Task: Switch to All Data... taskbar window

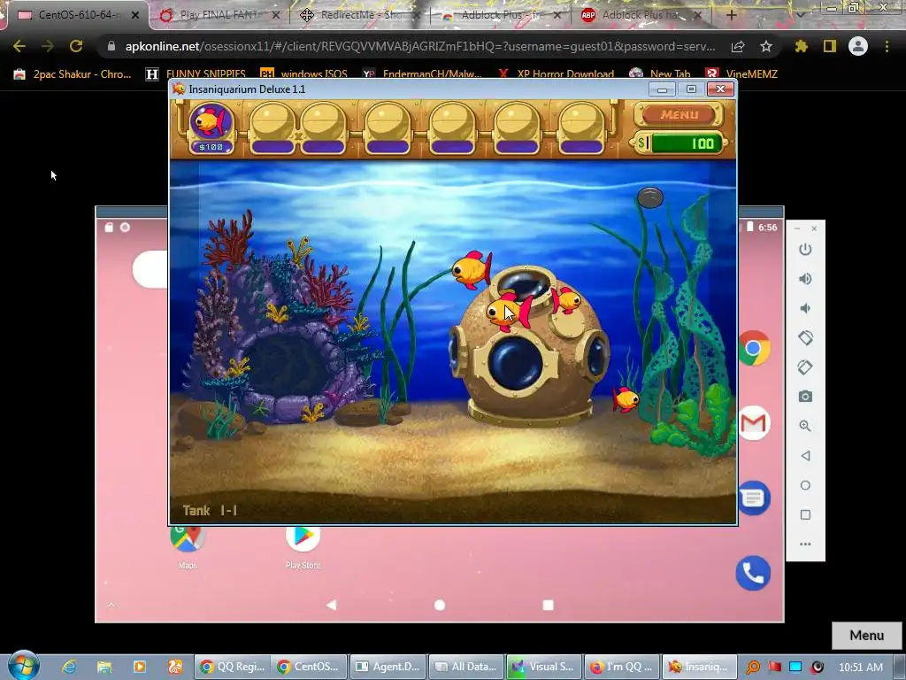Action: coord(465,667)
